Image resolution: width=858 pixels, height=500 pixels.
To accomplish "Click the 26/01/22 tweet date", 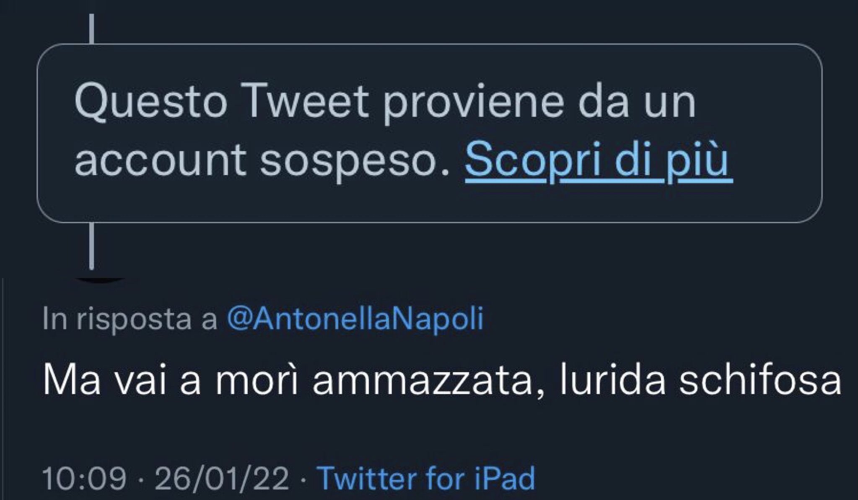I will point(222,478).
